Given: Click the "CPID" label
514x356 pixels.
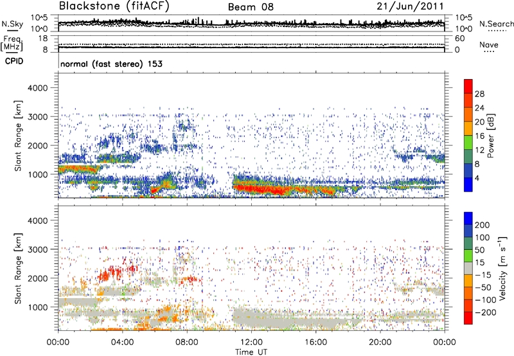Looking at the screenshot, I should pyautogui.click(x=14, y=61).
